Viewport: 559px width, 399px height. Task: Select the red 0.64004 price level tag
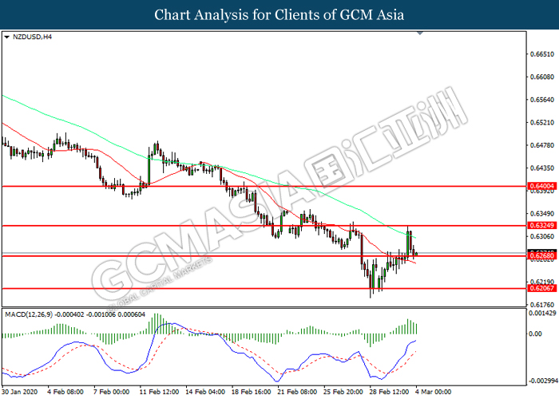click(x=541, y=186)
